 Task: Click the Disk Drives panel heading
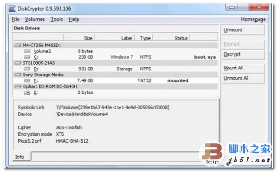tap(27, 29)
